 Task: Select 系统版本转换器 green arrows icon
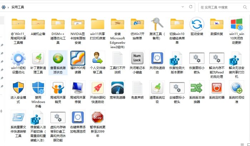[197, 88]
